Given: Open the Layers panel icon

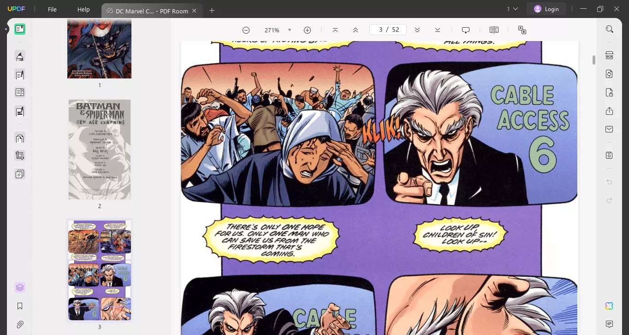Looking at the screenshot, I should (20, 287).
